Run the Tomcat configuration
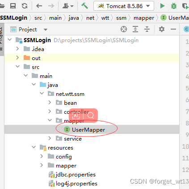Image resolution: width=189 pixels, height=189 pixels. click(x=162, y=6)
